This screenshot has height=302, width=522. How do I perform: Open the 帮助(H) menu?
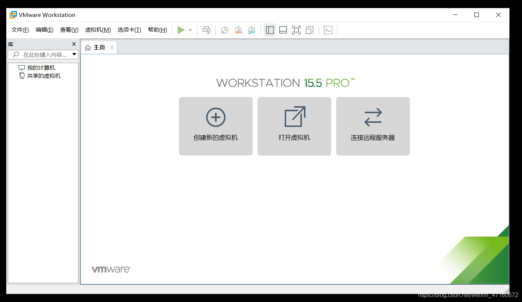(x=158, y=30)
